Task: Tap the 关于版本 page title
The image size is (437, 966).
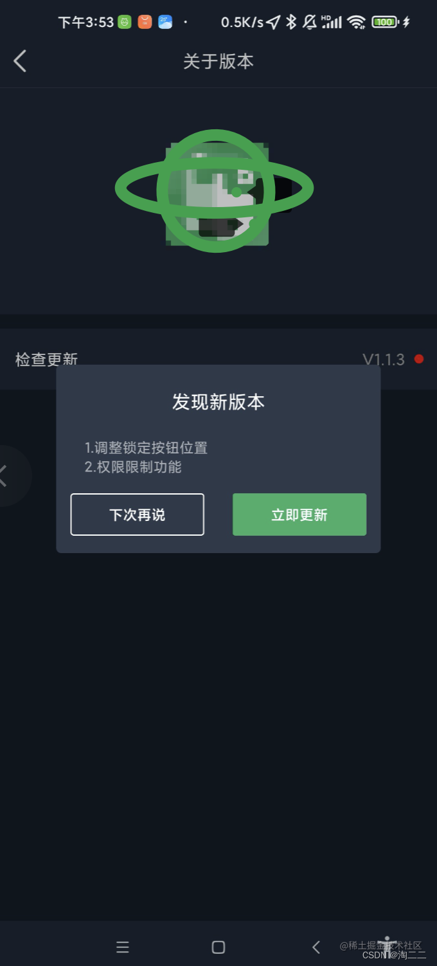Action: click(219, 61)
